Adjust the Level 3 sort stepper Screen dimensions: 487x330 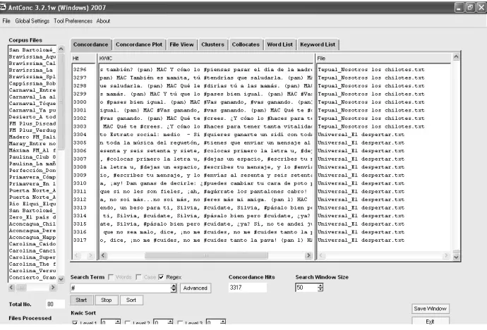(223, 322)
